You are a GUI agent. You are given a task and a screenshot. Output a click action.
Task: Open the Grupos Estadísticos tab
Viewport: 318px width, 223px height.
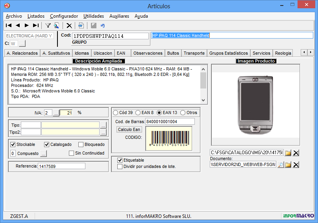[x=229, y=53]
